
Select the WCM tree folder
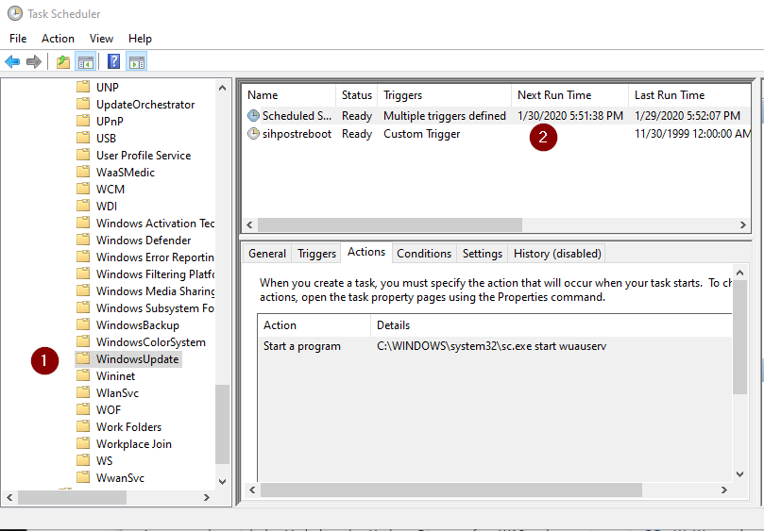click(x=110, y=189)
